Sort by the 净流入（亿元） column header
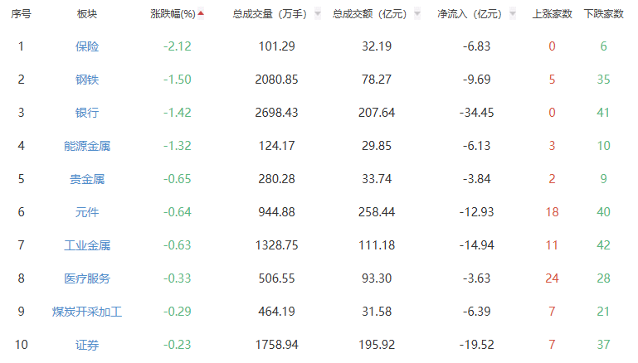 [x=470, y=14]
